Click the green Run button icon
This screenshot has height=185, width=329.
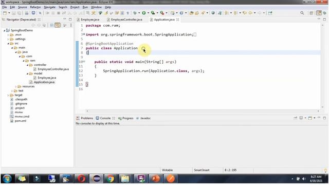(x=144, y=13)
